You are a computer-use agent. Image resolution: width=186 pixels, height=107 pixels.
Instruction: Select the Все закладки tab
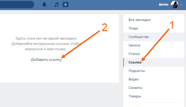point(139,20)
